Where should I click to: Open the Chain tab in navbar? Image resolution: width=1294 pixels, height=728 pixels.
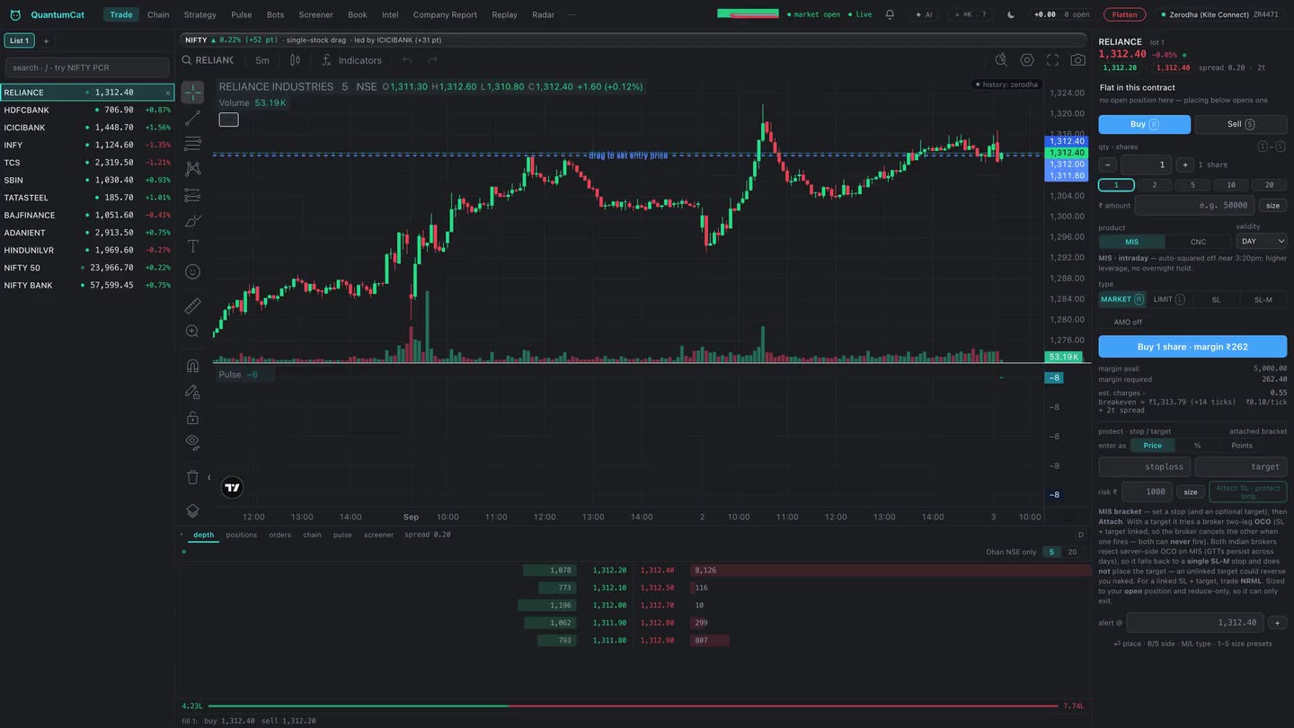[158, 14]
